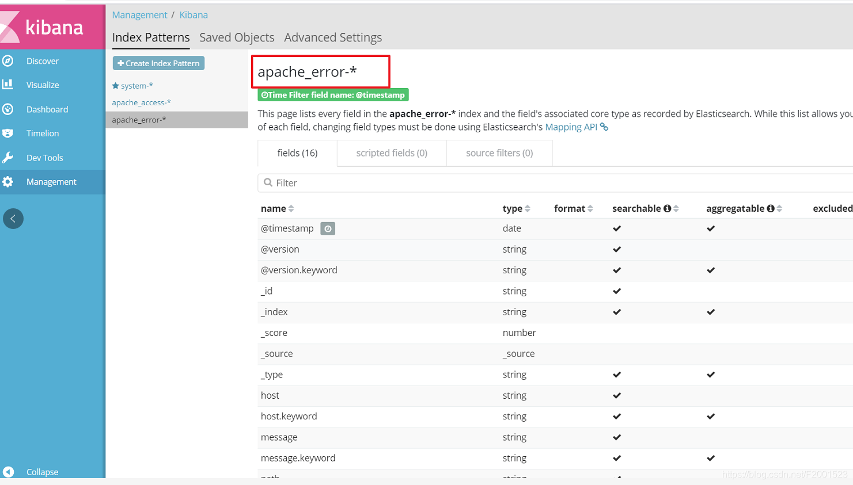Viewport: 853px width, 485px height.
Task: Click the _index field name
Action: (x=274, y=312)
